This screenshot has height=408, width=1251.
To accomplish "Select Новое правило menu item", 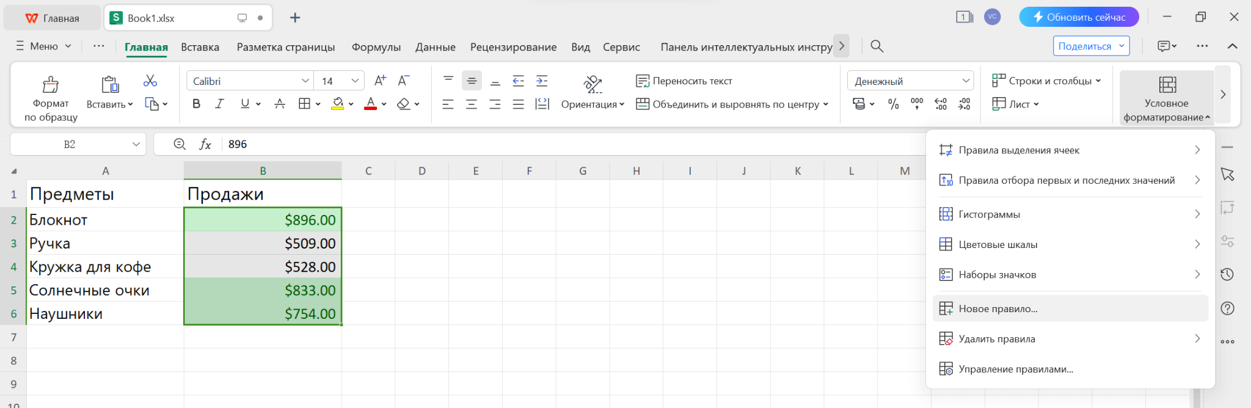I will 998,308.
